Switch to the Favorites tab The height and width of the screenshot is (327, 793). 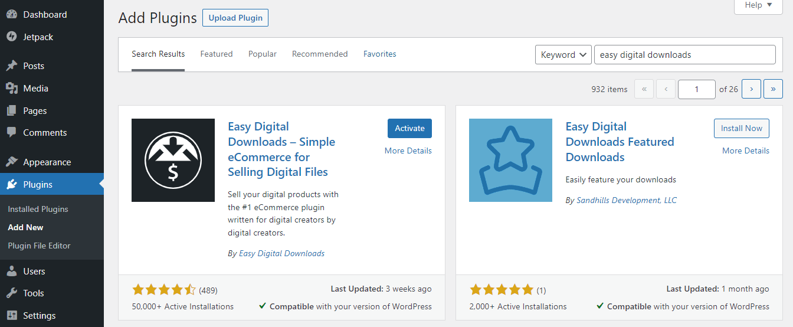tap(380, 54)
